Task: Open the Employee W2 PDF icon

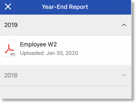Action: (9, 48)
